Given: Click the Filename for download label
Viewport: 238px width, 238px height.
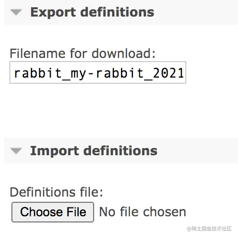Looking at the screenshot, I should coord(82,53).
